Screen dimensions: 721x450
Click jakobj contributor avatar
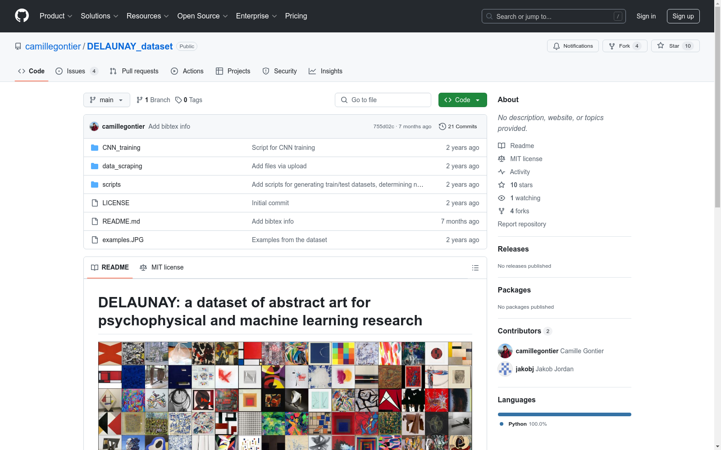(x=505, y=369)
